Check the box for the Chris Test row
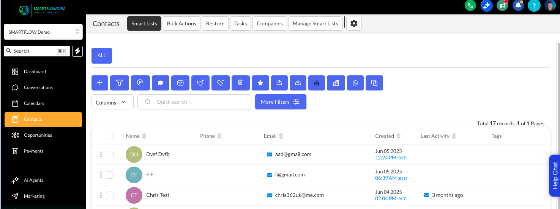 click(x=110, y=195)
